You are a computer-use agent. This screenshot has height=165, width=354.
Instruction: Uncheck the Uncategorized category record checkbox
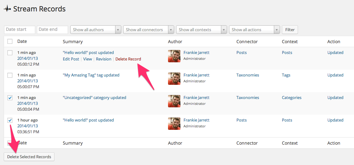[10, 98]
